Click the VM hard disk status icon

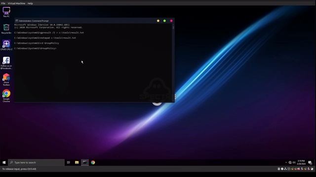[x=279, y=169]
